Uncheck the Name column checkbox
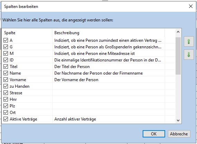 (6, 73)
